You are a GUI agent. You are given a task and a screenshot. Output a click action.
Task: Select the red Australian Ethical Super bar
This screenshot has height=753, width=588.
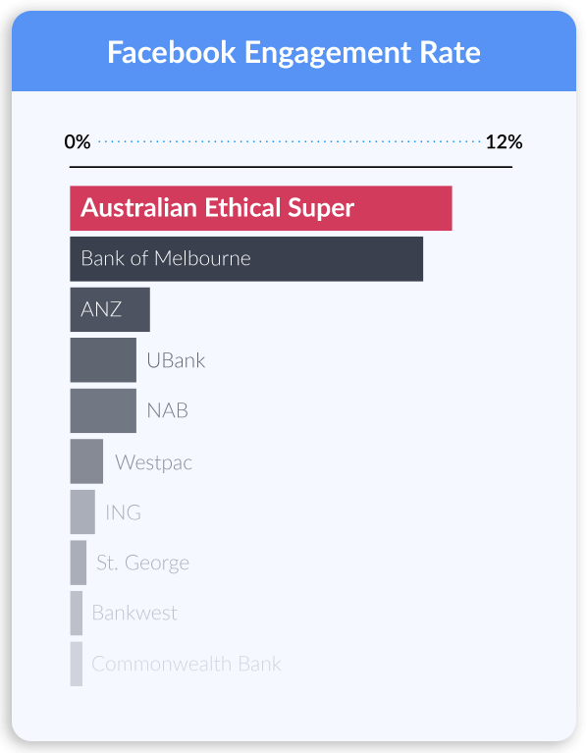(261, 208)
